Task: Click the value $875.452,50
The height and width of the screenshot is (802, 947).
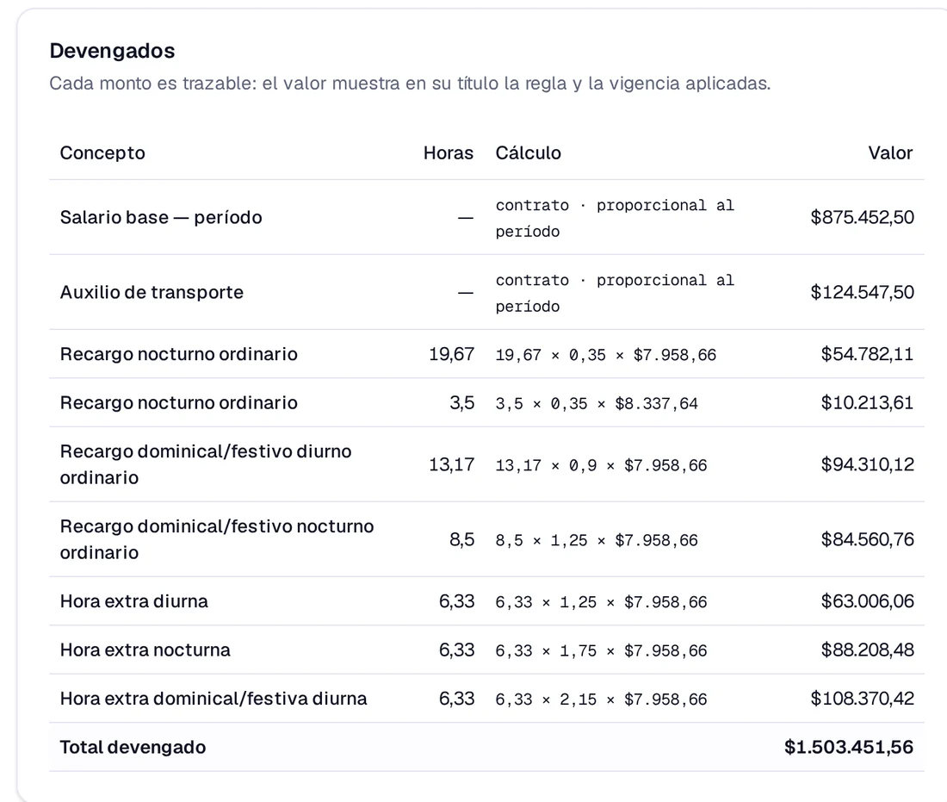Action: (x=862, y=218)
